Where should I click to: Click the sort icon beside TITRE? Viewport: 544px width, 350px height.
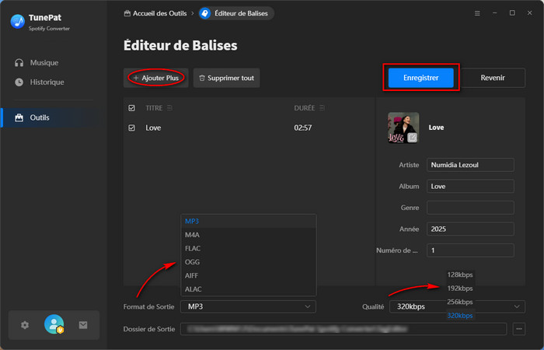170,108
